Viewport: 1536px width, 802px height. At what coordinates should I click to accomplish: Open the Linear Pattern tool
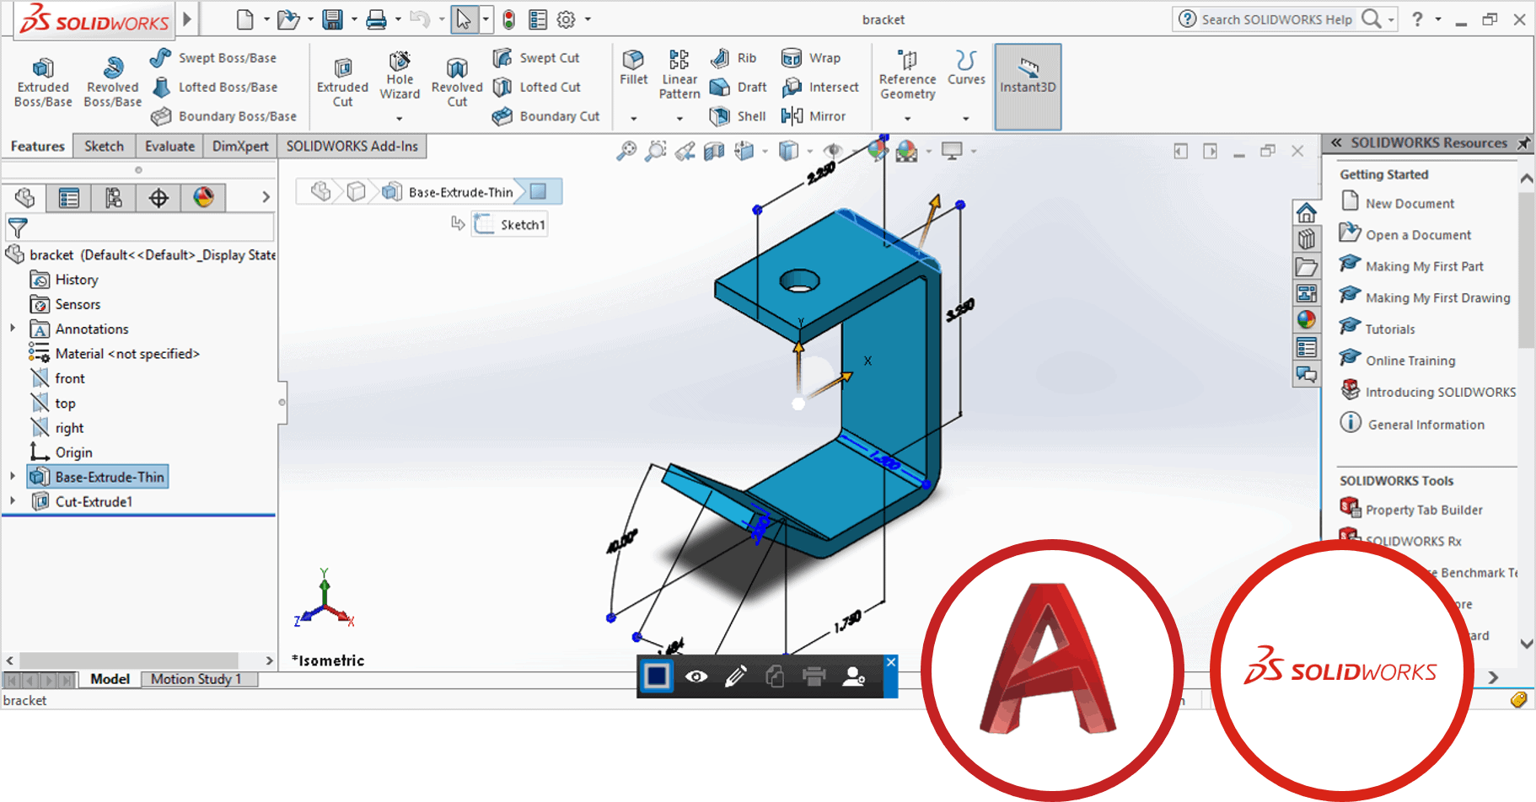click(x=679, y=75)
